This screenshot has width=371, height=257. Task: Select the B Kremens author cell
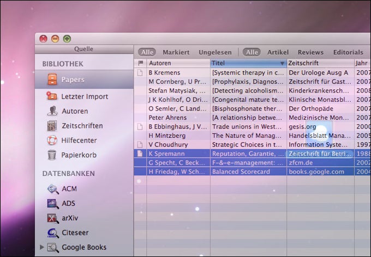pyautogui.click(x=178, y=72)
